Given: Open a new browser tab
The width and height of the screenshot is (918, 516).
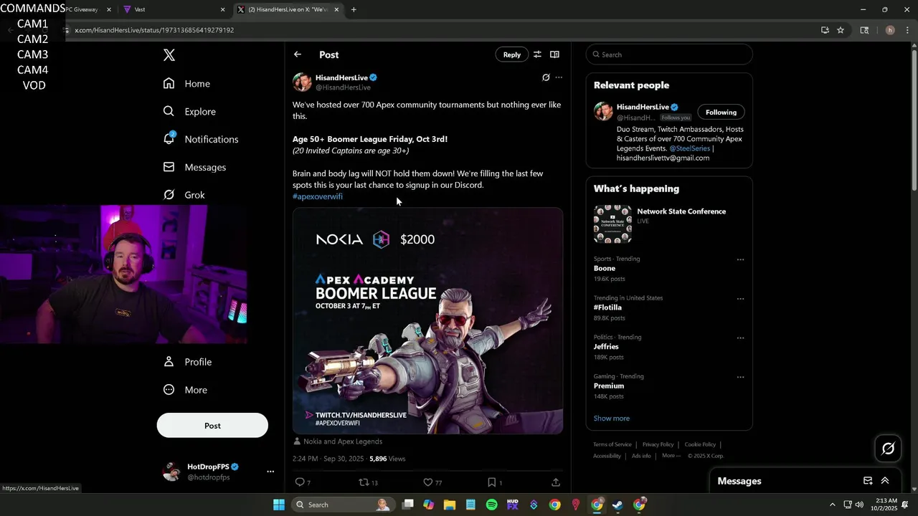Looking at the screenshot, I should coord(354,9).
